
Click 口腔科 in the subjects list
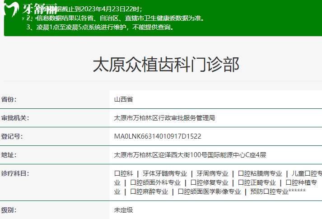(123, 173)
